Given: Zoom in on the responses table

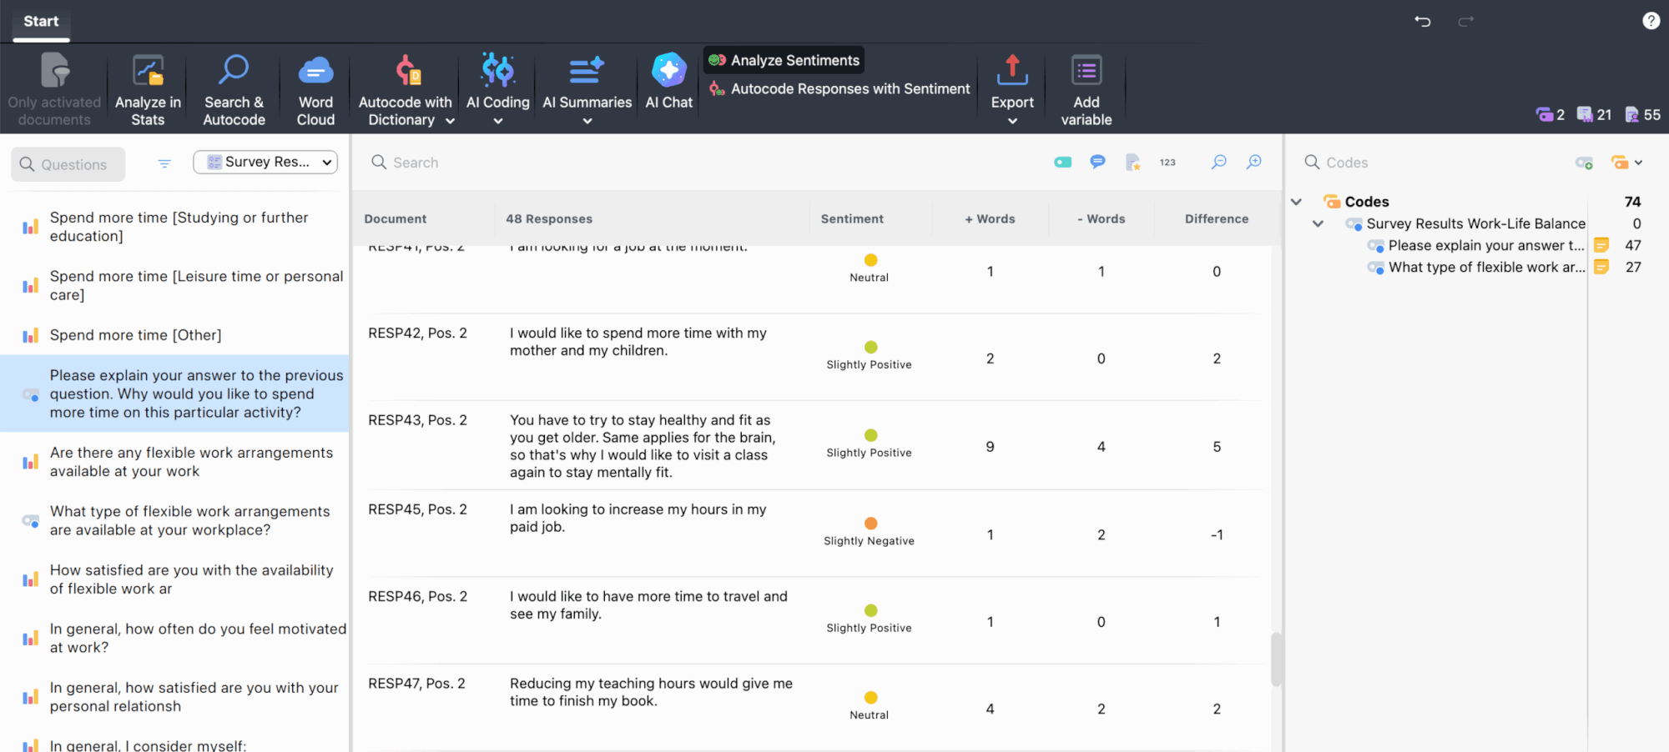Looking at the screenshot, I should click(x=1253, y=162).
